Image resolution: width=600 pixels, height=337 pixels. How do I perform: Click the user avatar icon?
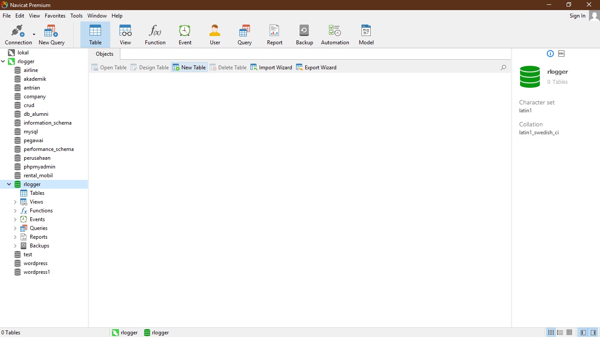coord(594,16)
